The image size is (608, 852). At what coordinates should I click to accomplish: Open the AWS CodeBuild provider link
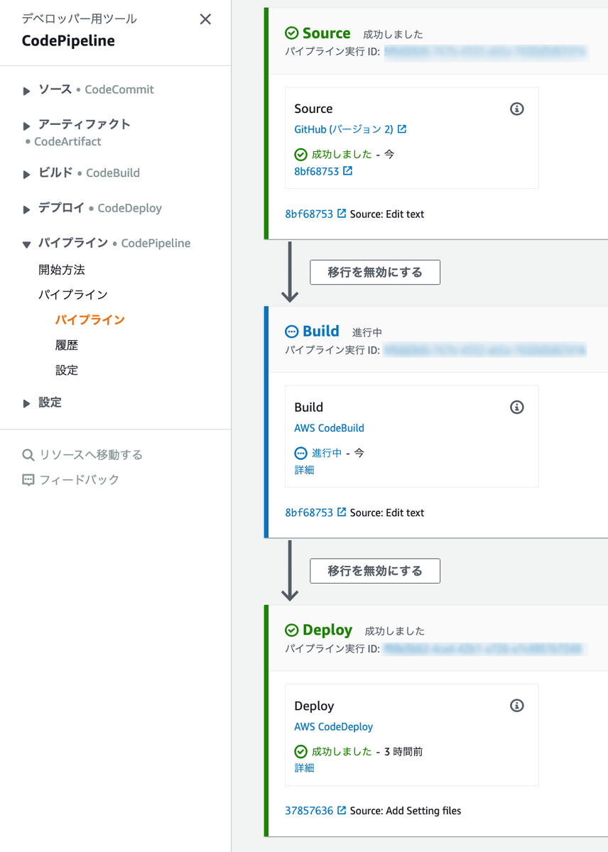pyautogui.click(x=329, y=428)
